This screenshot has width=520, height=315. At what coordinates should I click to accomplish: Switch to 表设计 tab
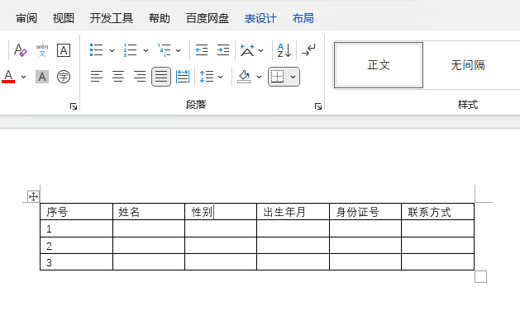(260, 18)
